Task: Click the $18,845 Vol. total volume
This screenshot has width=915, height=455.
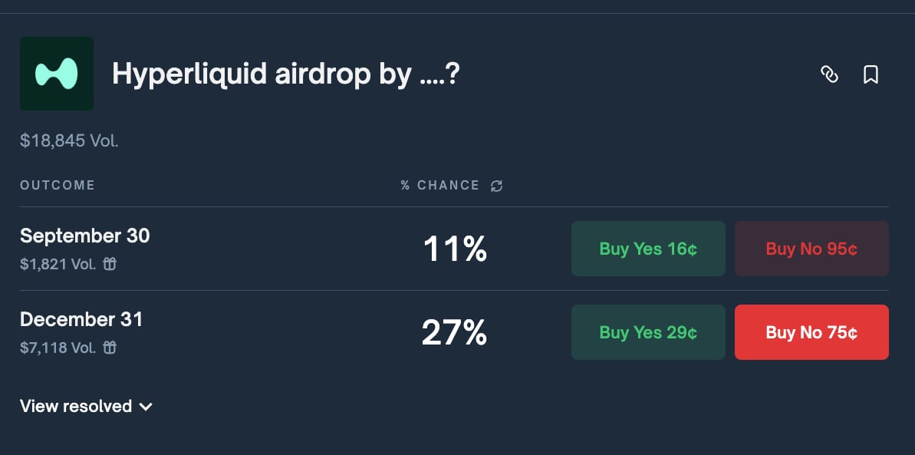Action: [69, 140]
